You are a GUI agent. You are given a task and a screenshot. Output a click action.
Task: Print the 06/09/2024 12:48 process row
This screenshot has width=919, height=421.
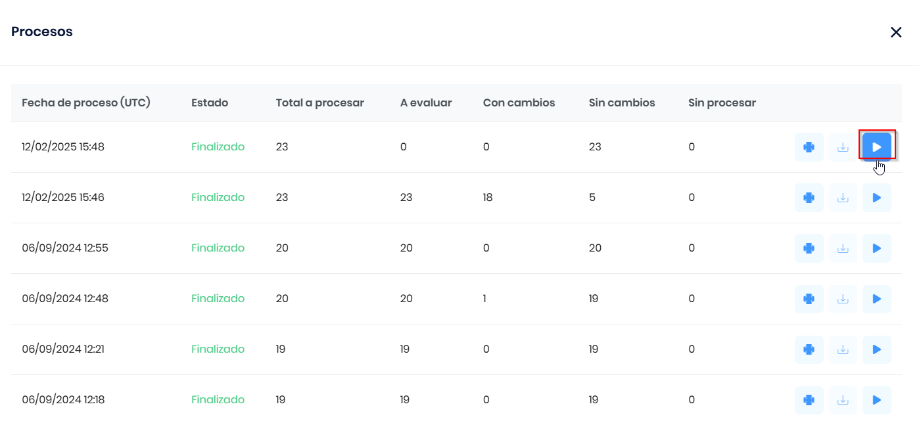(809, 299)
